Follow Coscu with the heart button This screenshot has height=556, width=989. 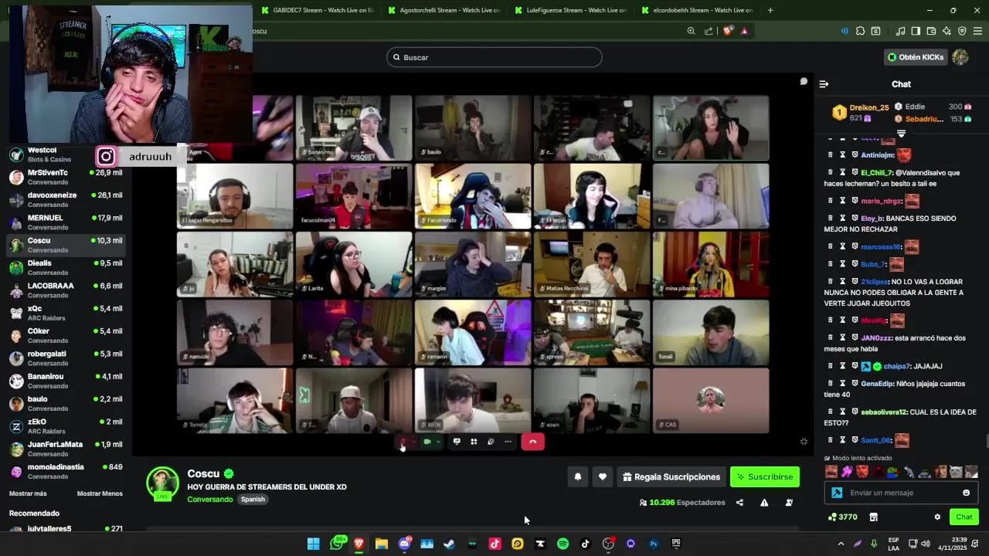pyautogui.click(x=603, y=477)
